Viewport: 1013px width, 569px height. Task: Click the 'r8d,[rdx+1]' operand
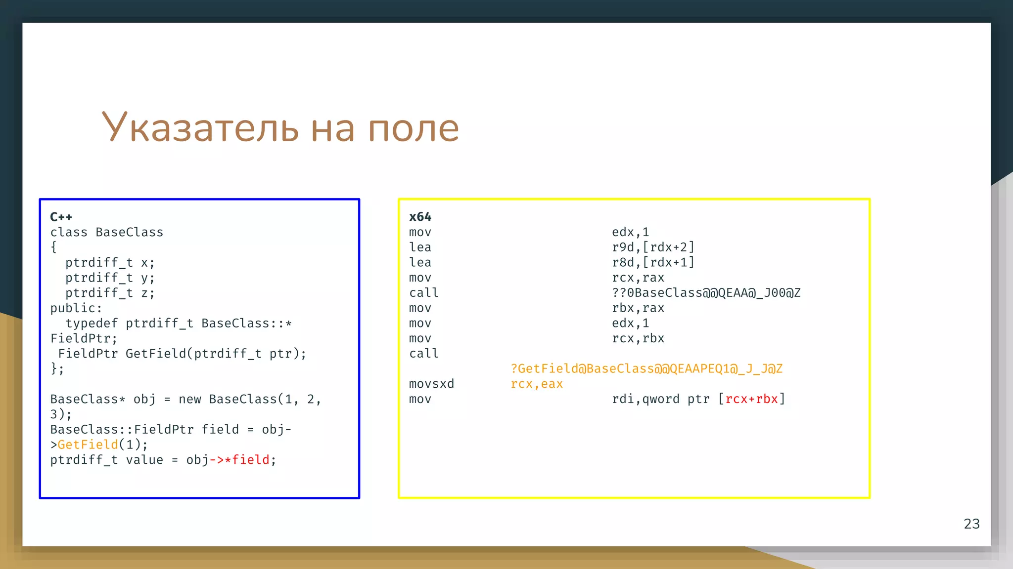pos(653,263)
